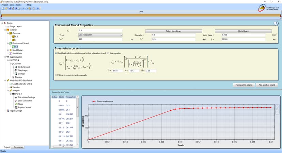Collapse the Span1 tree node
Screen dimensions: 282x153
[11, 64]
